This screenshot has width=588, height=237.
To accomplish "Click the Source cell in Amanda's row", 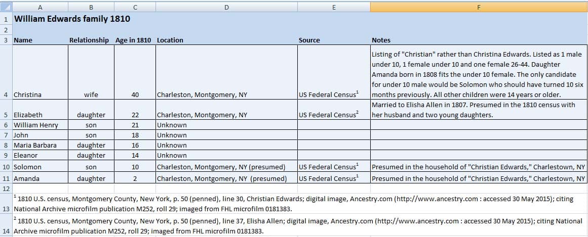I will [333, 178].
